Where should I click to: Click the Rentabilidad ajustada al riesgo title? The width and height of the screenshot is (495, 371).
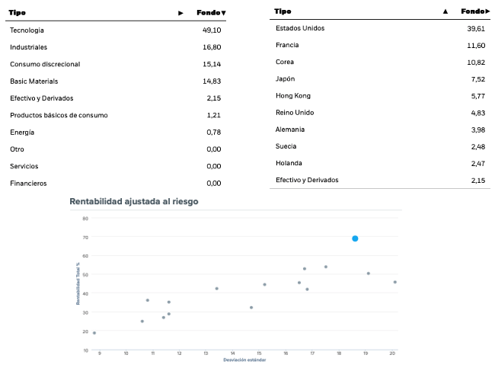coord(134,202)
